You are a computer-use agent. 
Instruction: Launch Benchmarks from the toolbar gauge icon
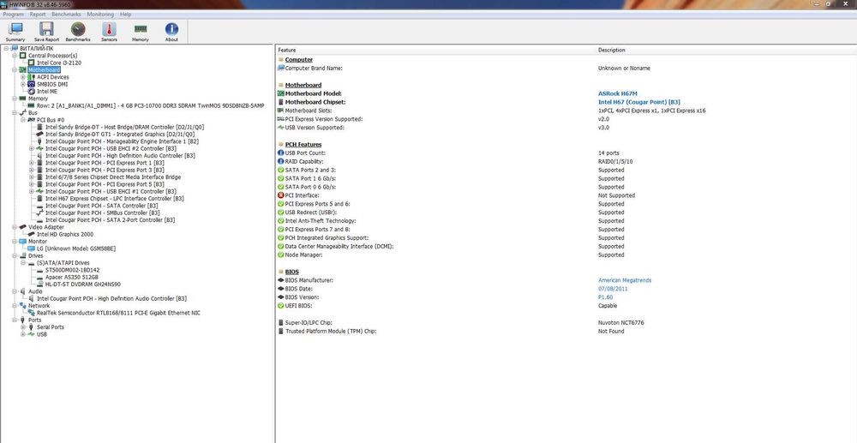78,29
